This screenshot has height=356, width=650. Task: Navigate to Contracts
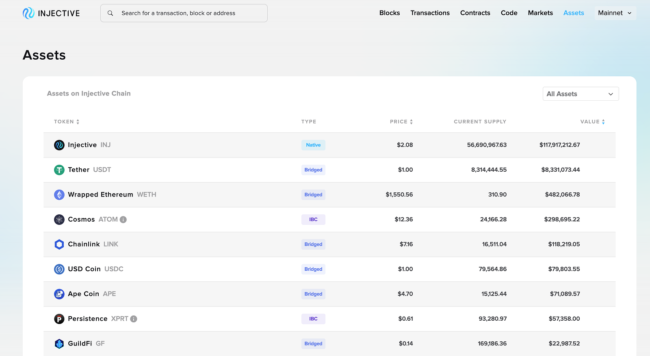pos(475,13)
